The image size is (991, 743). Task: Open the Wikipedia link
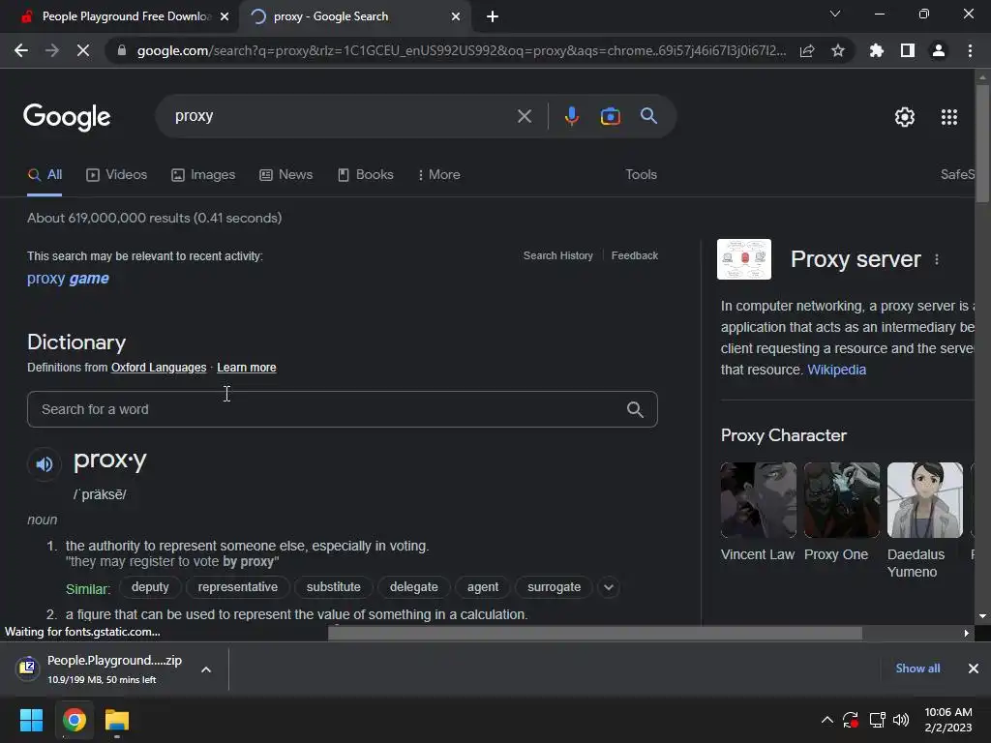point(837,370)
